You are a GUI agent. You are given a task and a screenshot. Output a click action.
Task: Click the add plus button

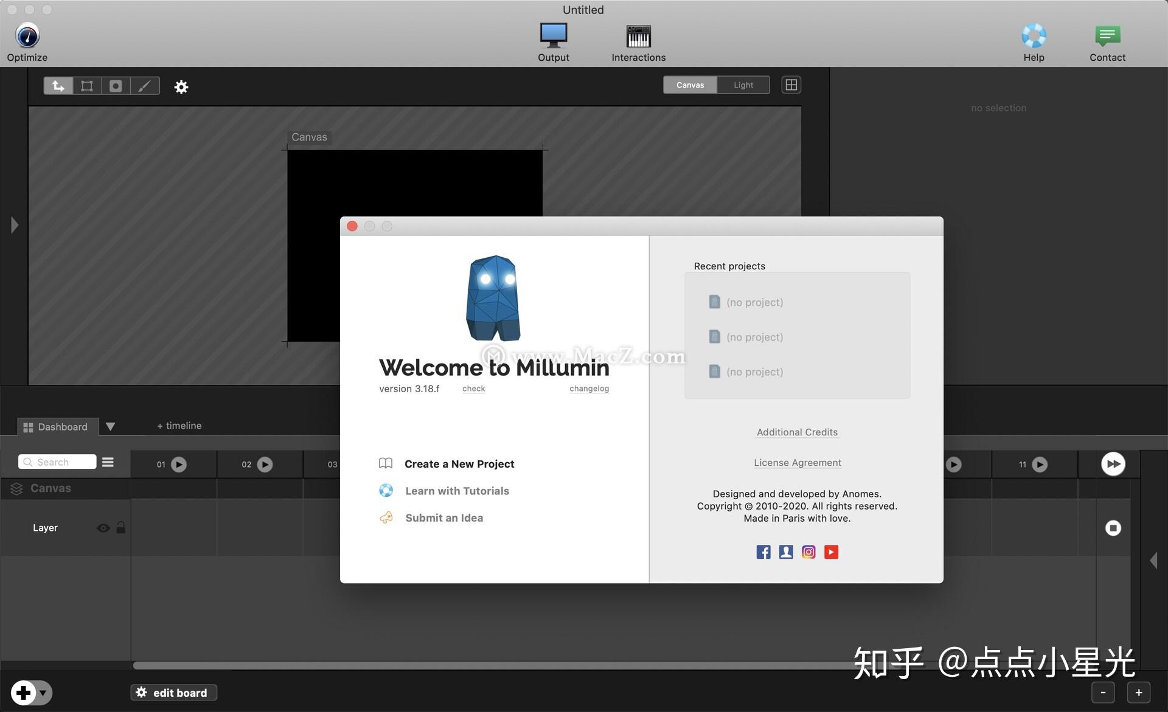point(24,693)
